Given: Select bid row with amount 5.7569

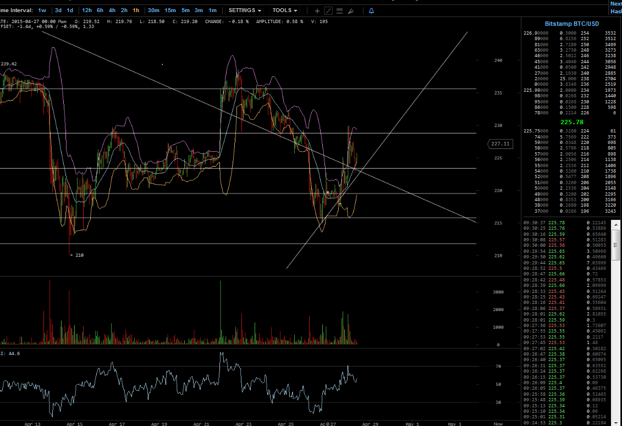Looking at the screenshot, I should pos(570,137).
